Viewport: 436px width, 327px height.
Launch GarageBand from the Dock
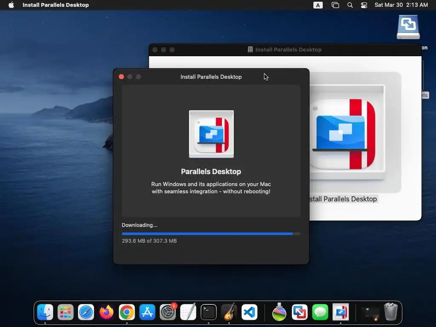229,312
